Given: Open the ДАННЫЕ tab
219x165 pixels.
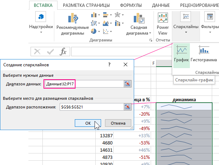Looking at the screenshot, I should coord(161,5).
